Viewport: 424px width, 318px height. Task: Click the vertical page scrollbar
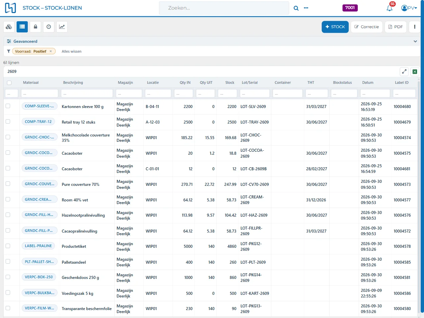coord(422,156)
